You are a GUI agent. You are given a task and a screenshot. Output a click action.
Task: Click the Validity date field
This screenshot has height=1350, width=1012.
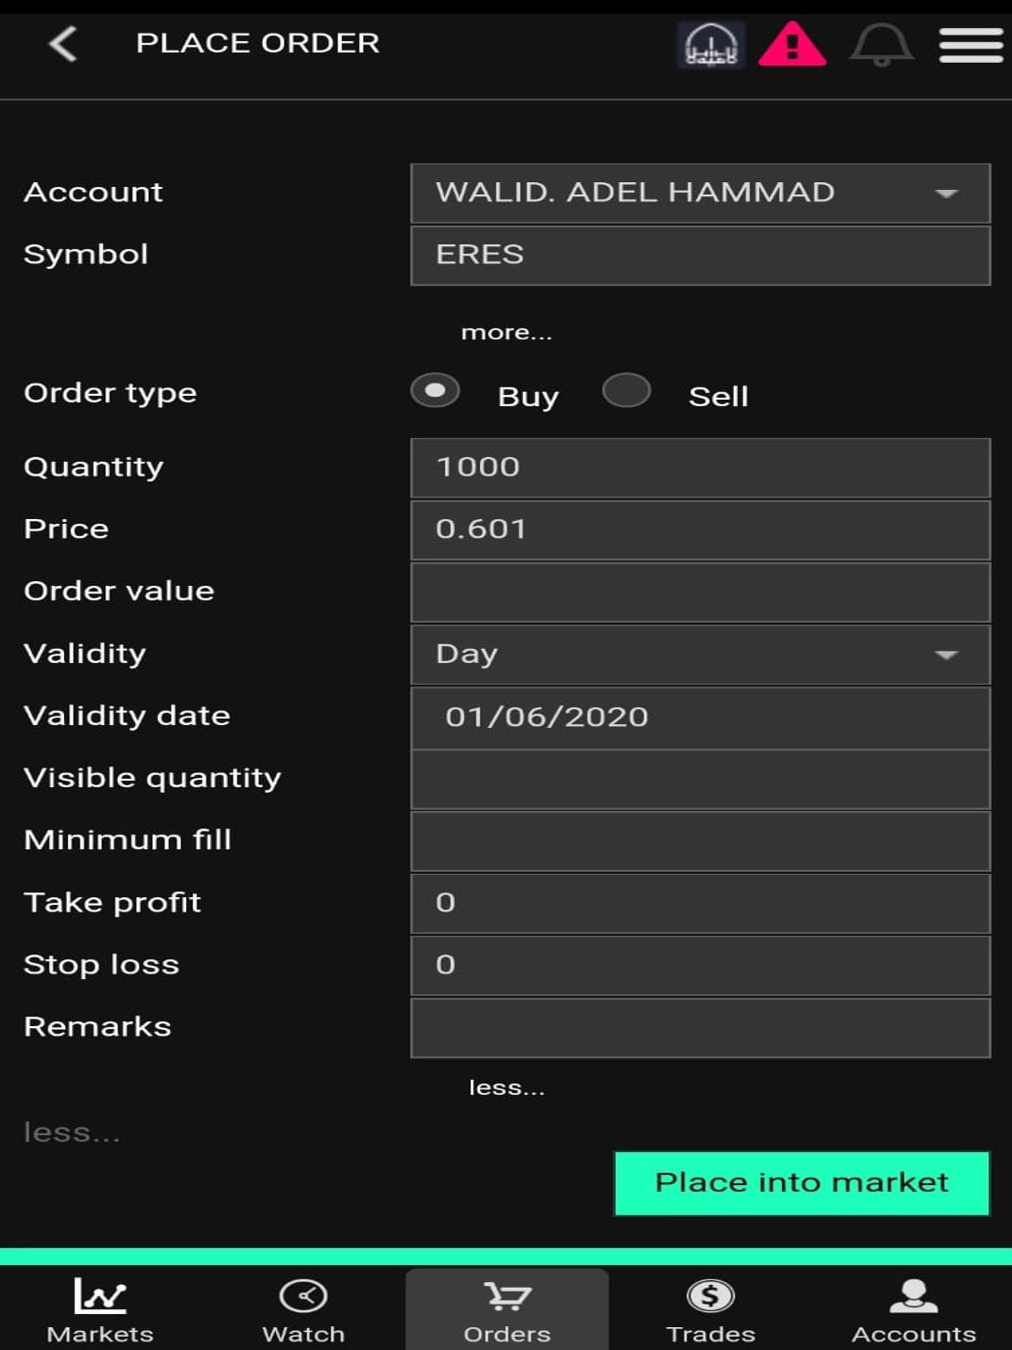[700, 717]
